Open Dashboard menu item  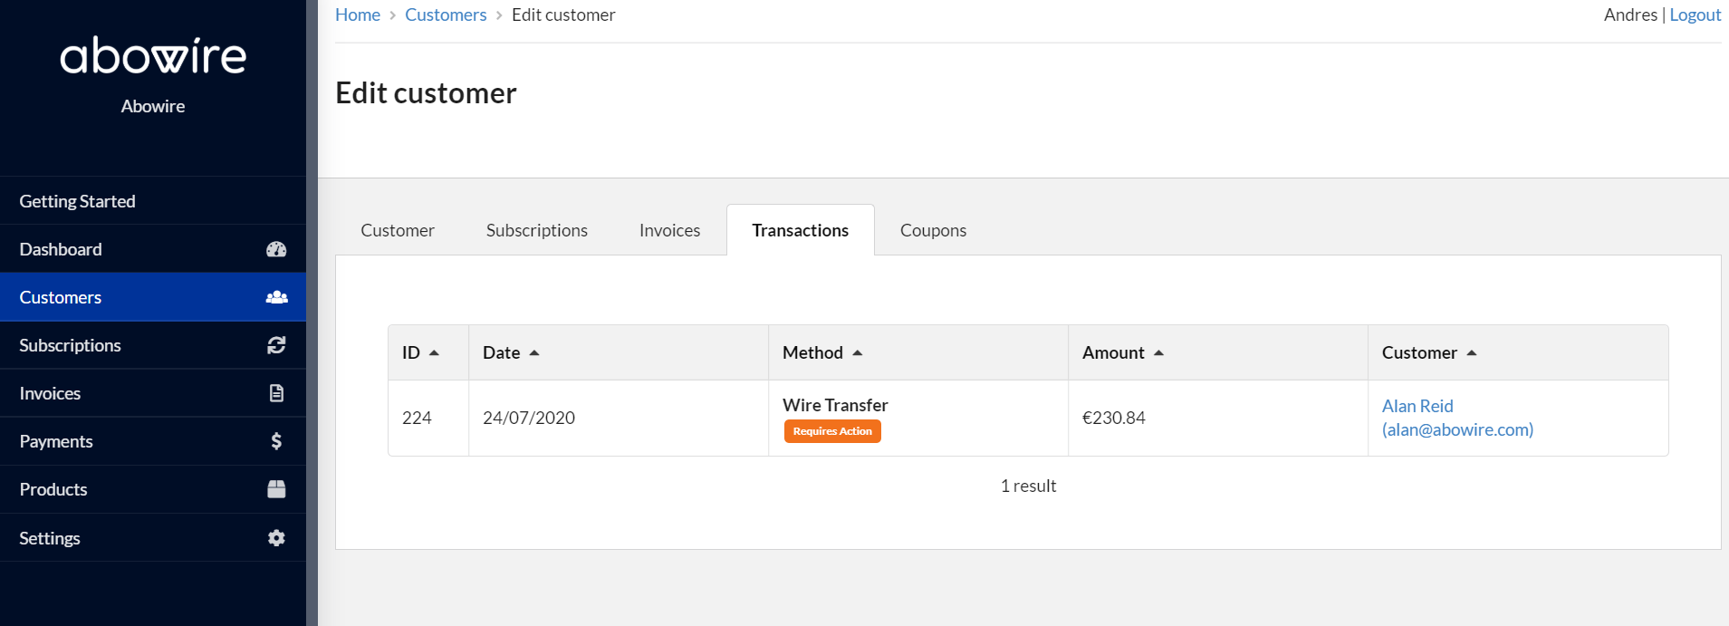(153, 249)
